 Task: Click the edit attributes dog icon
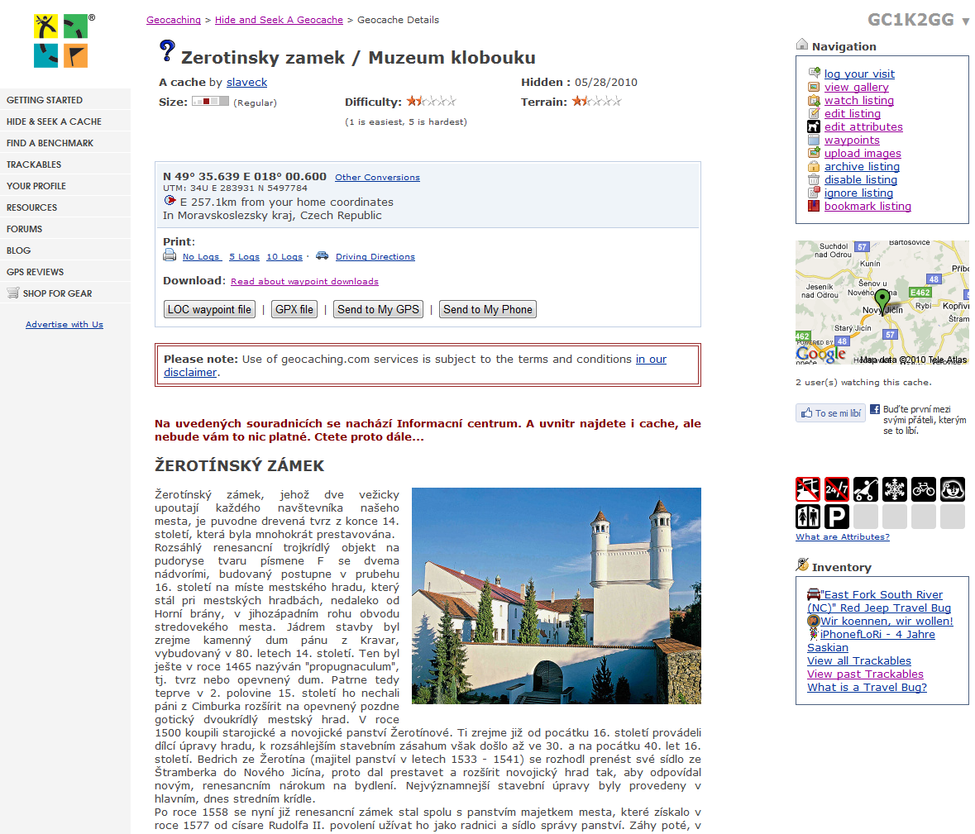point(814,126)
